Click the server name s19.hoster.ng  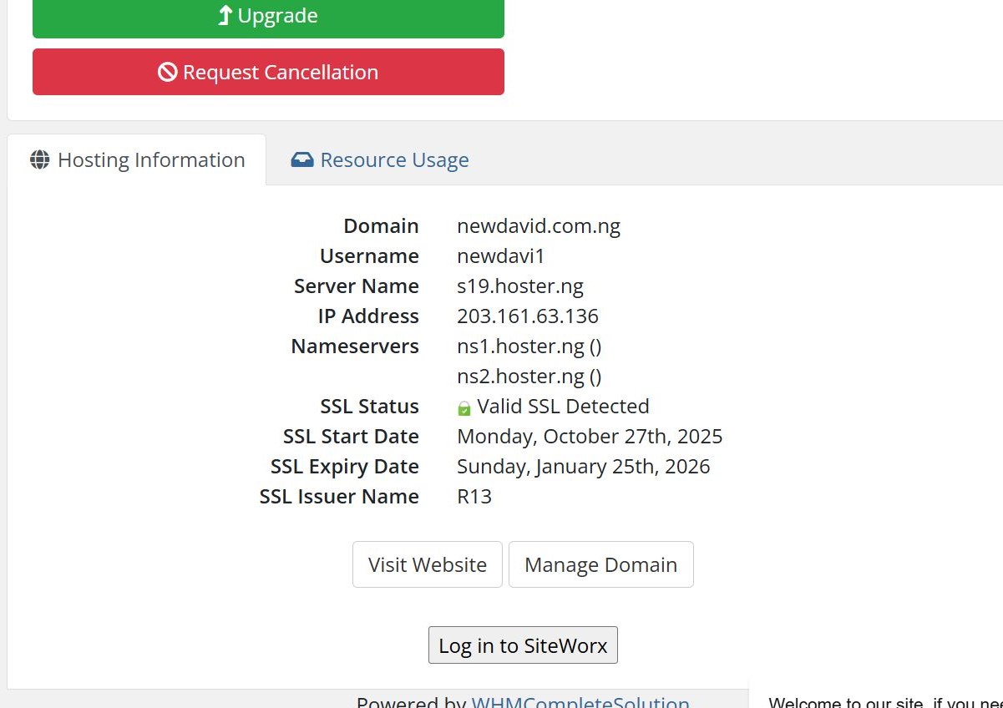coord(520,286)
